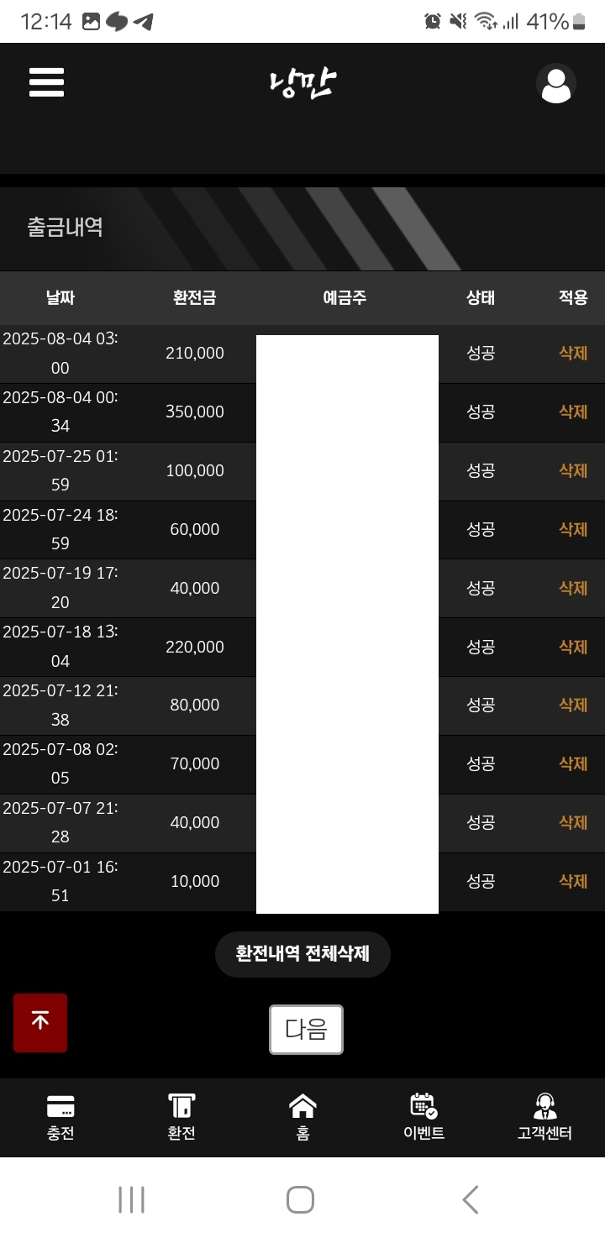Open the hamburger menu icon

point(46,82)
